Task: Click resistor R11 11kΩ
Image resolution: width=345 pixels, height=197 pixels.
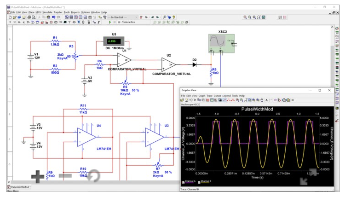Action: coord(83,109)
